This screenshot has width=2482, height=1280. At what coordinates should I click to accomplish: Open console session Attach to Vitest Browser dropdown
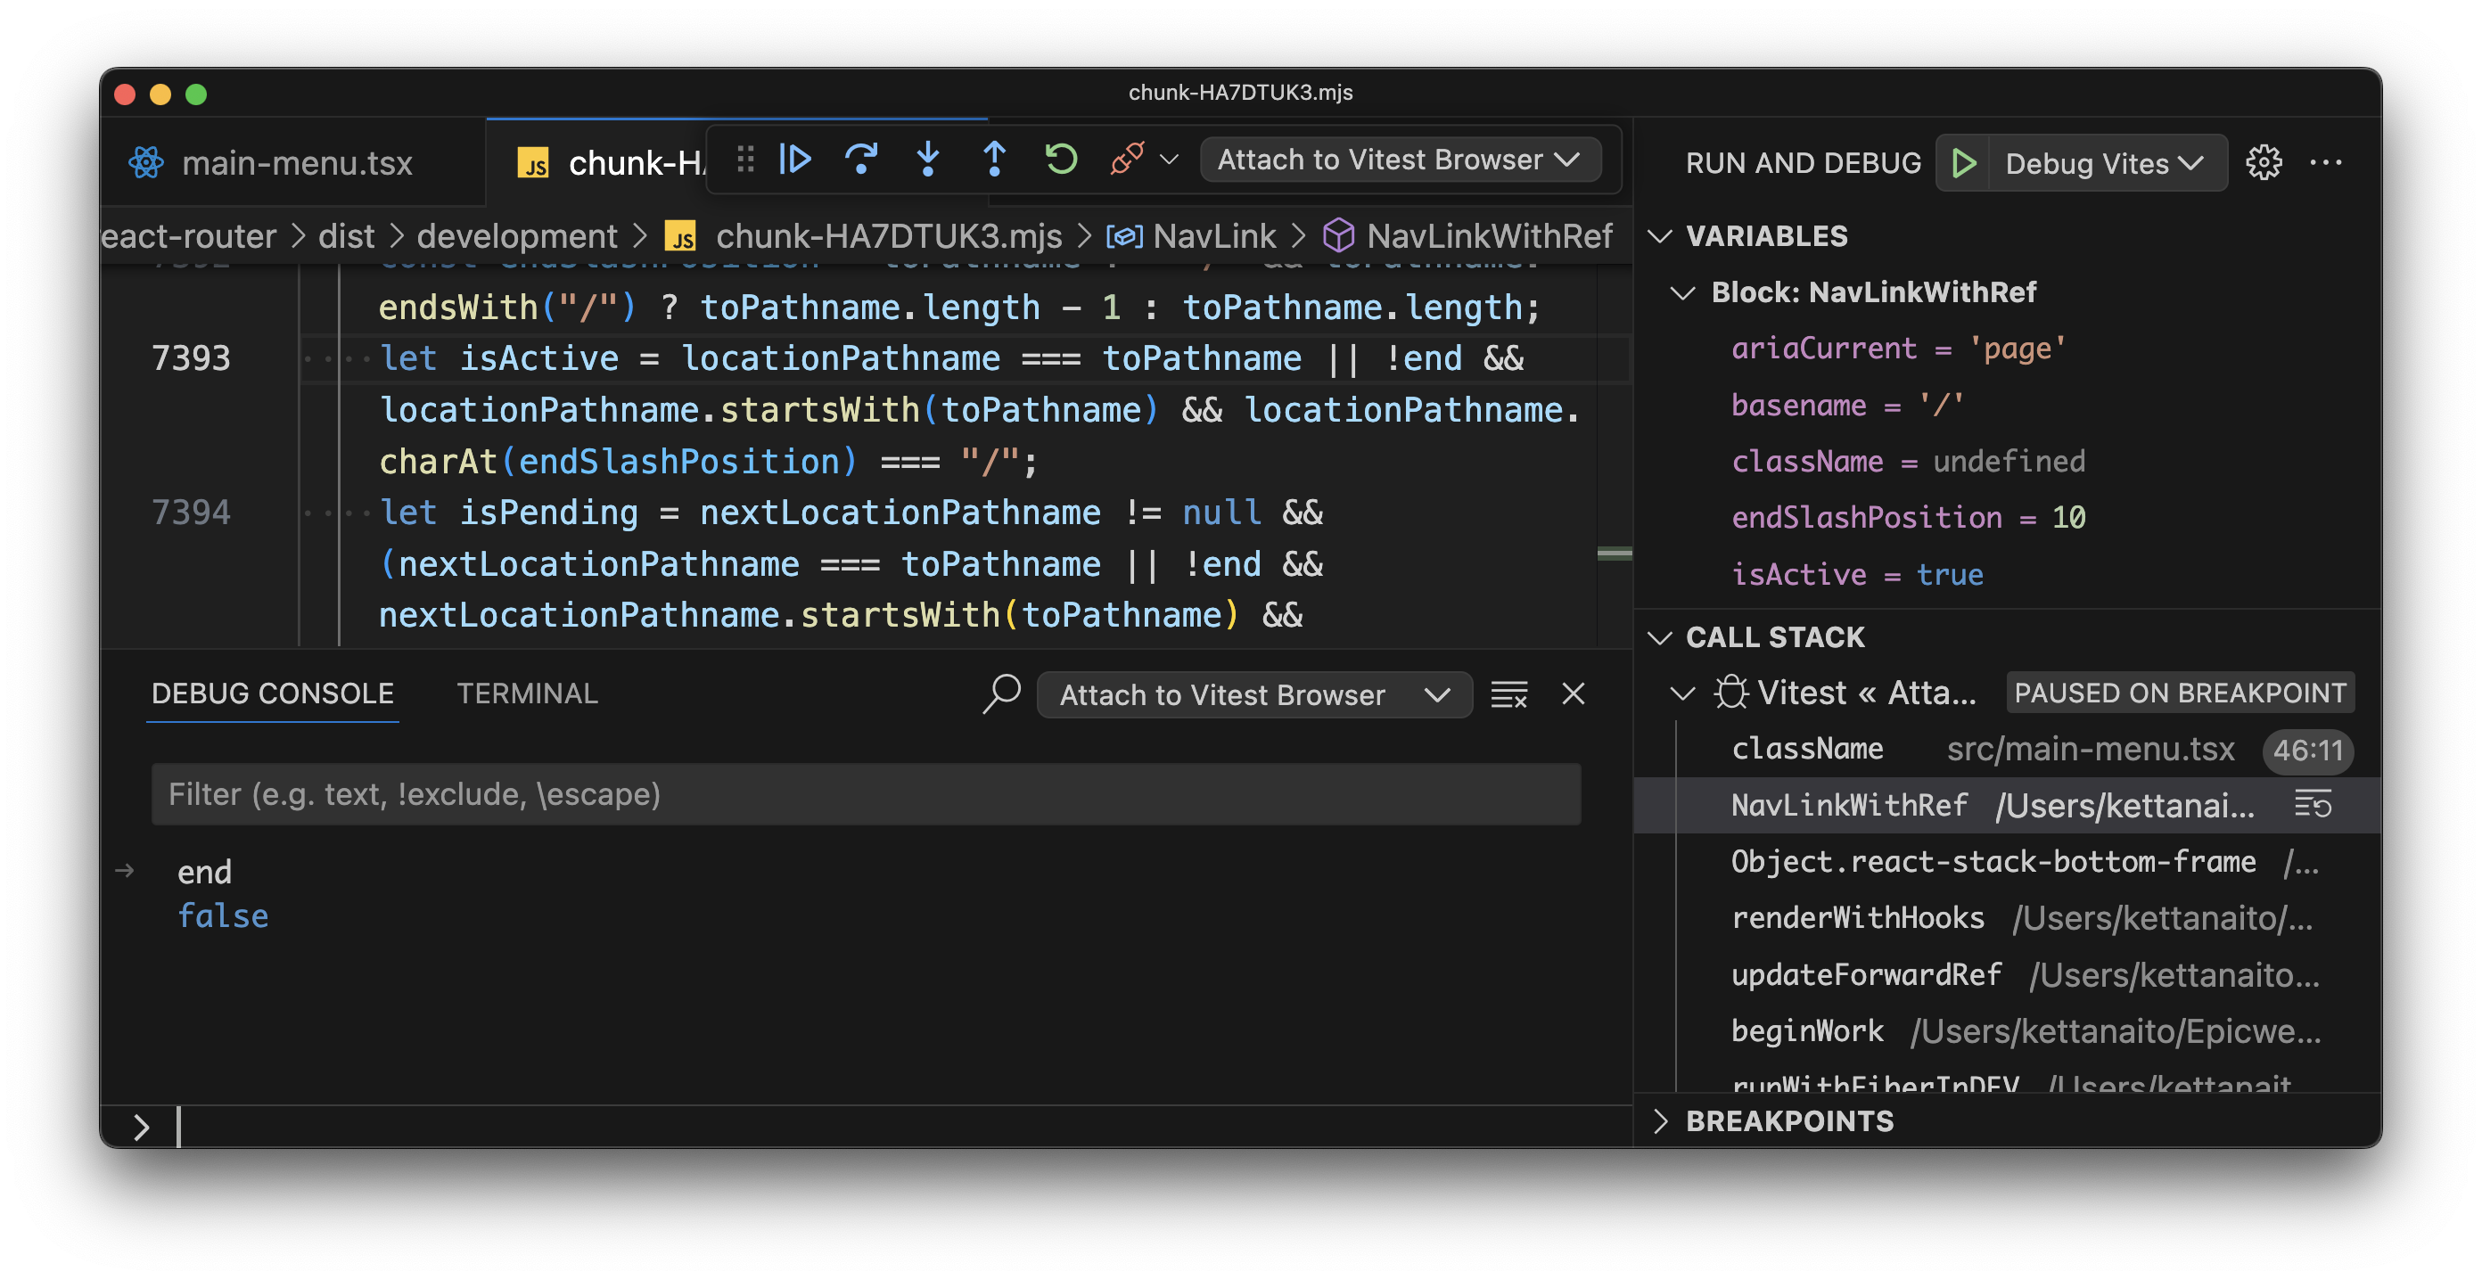tap(1254, 695)
